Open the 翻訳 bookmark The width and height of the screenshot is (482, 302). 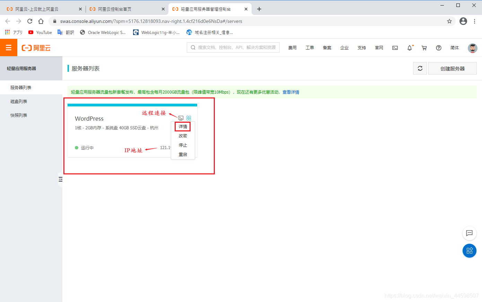[x=66, y=32]
